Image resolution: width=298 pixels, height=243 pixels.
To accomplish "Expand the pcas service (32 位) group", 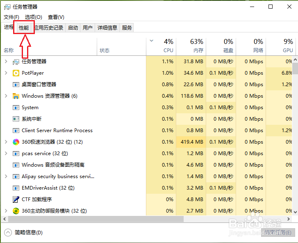I will click(x=6, y=154).
